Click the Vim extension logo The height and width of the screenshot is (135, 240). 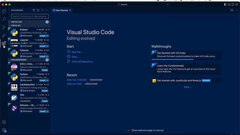[x=14, y=98]
